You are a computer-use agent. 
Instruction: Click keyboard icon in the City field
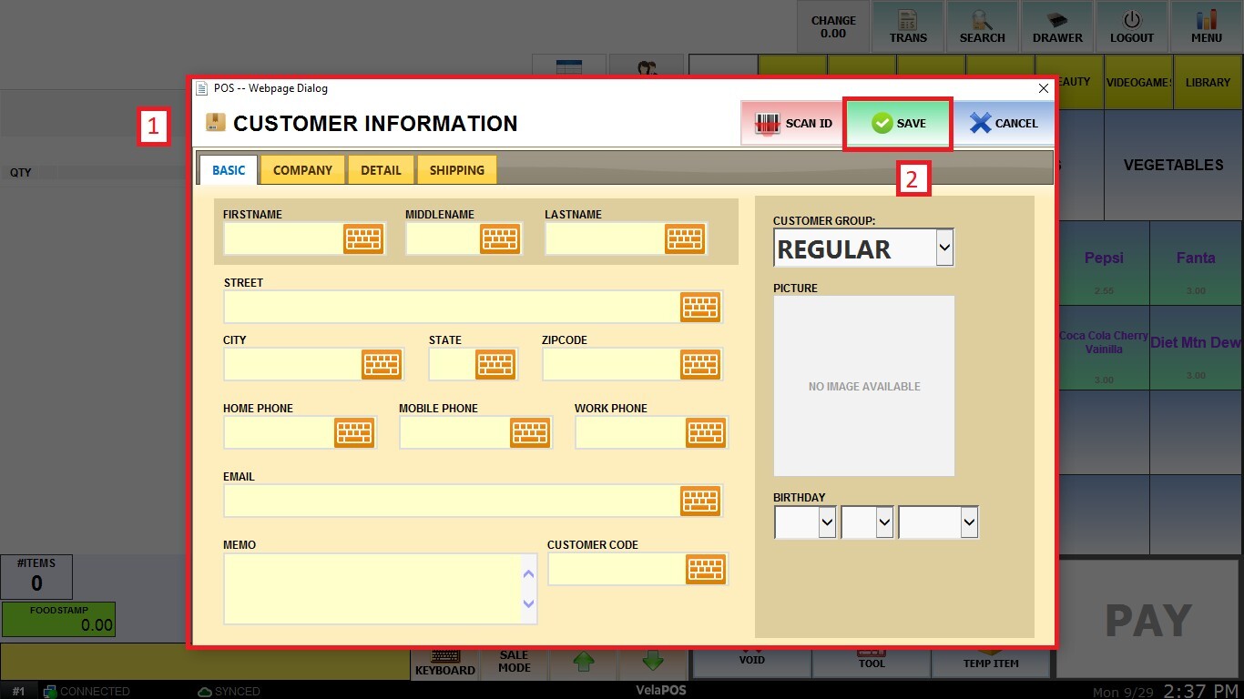[x=382, y=364]
